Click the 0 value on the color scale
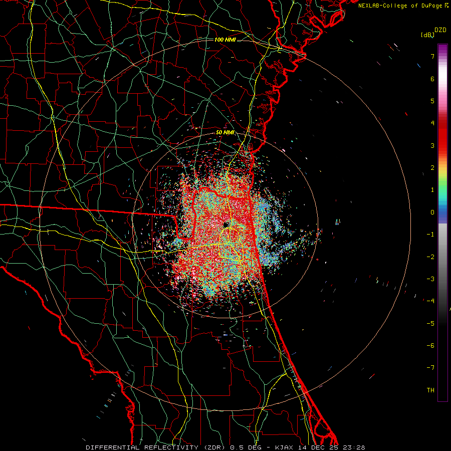Image resolution: width=451 pixels, height=451 pixels. point(432,212)
